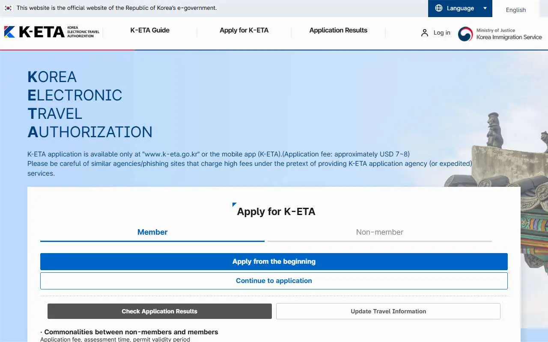Click the South Korean flag icon
The image size is (548, 342).
(8, 8)
